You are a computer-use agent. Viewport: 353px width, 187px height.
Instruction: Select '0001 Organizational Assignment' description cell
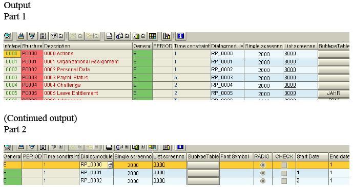point(88,61)
